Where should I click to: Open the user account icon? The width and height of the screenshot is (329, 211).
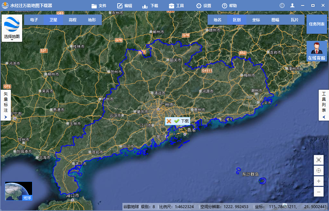pyautogui.click(x=292, y=5)
